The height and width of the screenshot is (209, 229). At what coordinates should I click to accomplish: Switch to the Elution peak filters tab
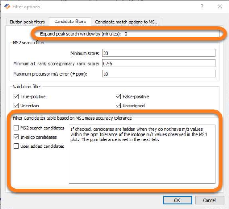tap(27, 22)
